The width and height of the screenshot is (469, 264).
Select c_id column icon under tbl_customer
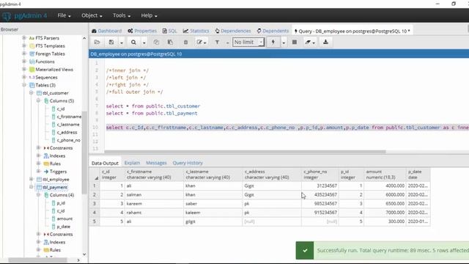click(53, 109)
